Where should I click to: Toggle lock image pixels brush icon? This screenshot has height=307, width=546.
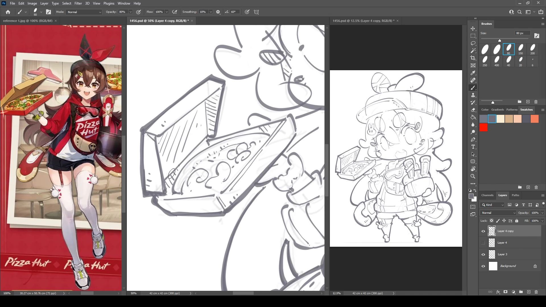pyautogui.click(x=498, y=221)
